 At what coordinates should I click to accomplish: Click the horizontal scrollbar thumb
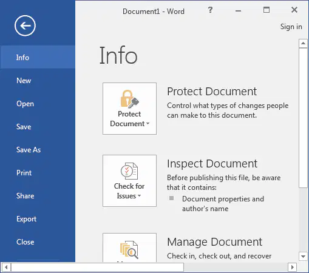(97, 267)
